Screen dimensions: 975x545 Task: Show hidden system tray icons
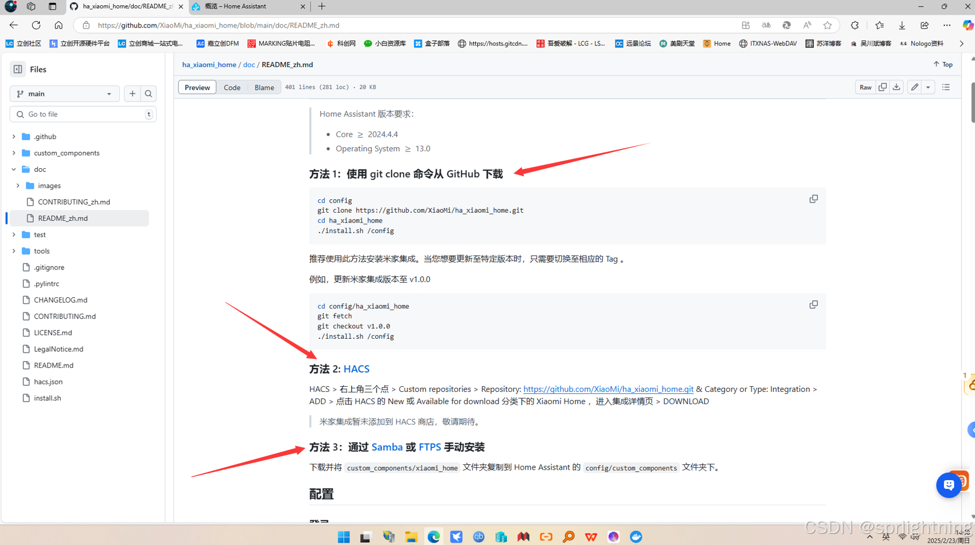870,536
